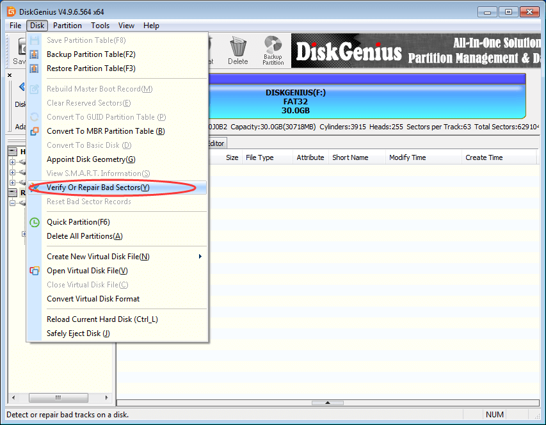Open the Help menu
Image resolution: width=546 pixels, height=425 pixels.
(x=151, y=26)
